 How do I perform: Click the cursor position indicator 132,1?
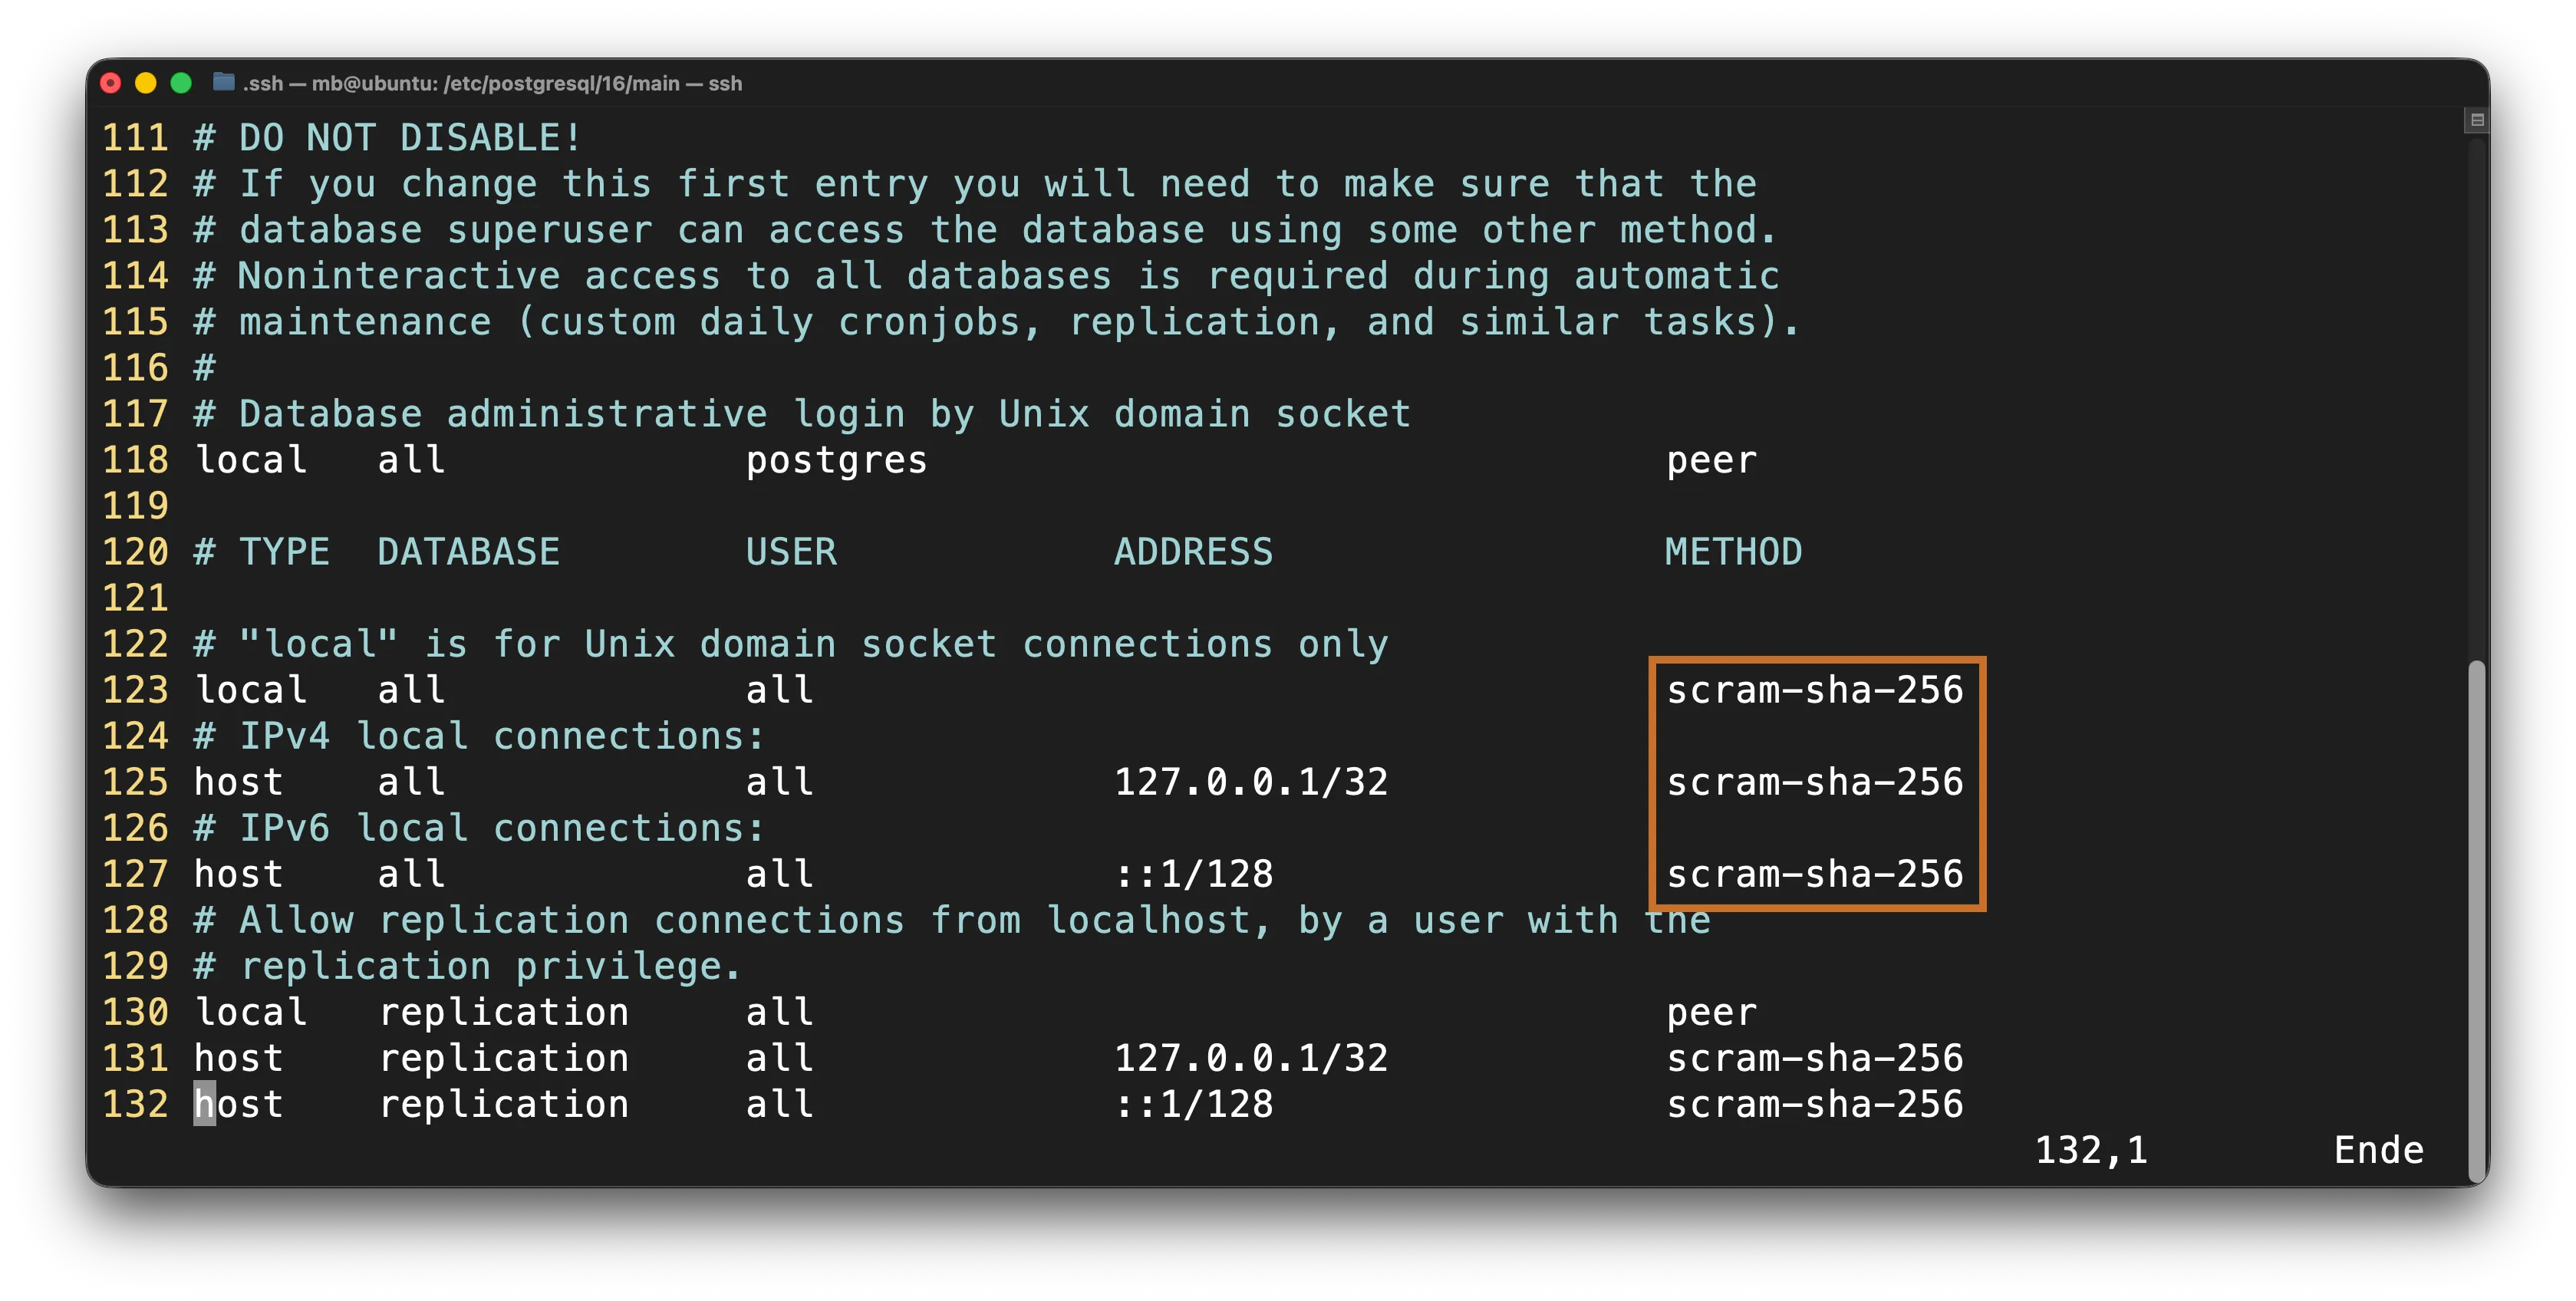coord(2090,1149)
